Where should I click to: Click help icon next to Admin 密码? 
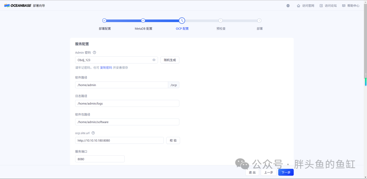pos(94,52)
